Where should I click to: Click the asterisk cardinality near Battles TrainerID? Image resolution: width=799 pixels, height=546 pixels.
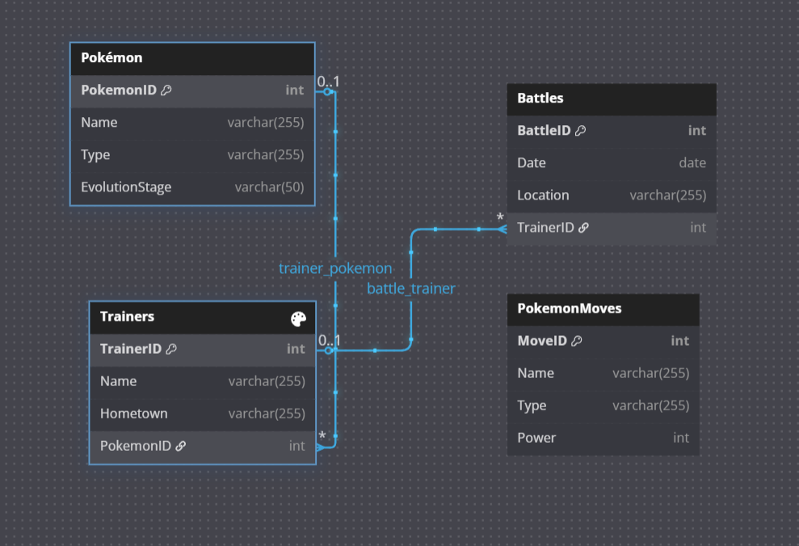point(500,218)
